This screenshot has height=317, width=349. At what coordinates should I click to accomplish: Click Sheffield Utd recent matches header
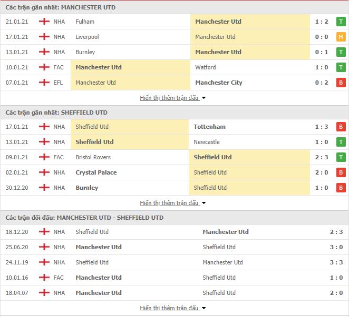(x=56, y=113)
